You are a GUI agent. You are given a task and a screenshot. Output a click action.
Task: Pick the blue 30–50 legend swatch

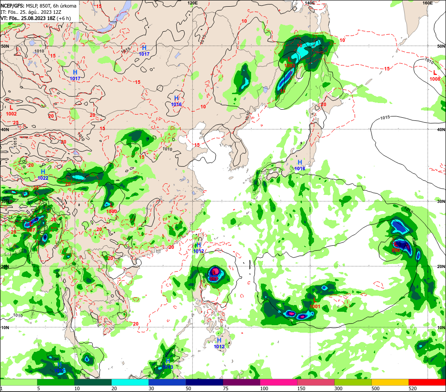pos(167,382)
